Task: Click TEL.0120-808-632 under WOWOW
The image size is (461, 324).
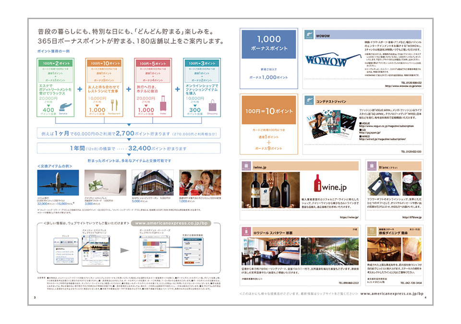Action: (x=412, y=83)
